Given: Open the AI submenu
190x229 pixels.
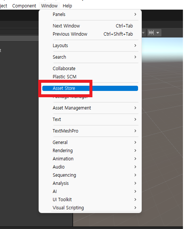Looking at the screenshot, I should point(90,192).
